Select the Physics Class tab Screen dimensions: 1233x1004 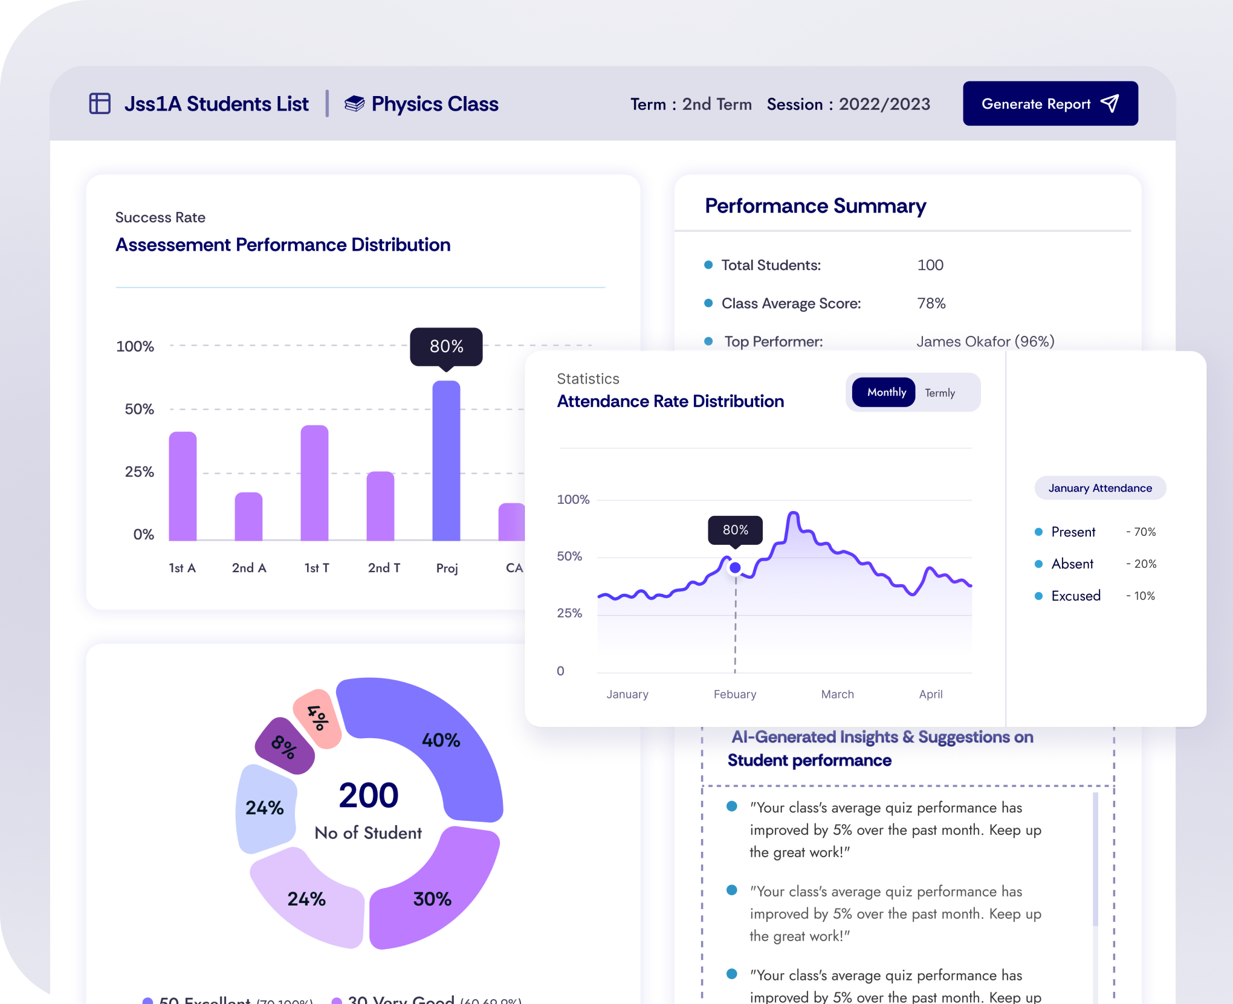[x=435, y=103]
